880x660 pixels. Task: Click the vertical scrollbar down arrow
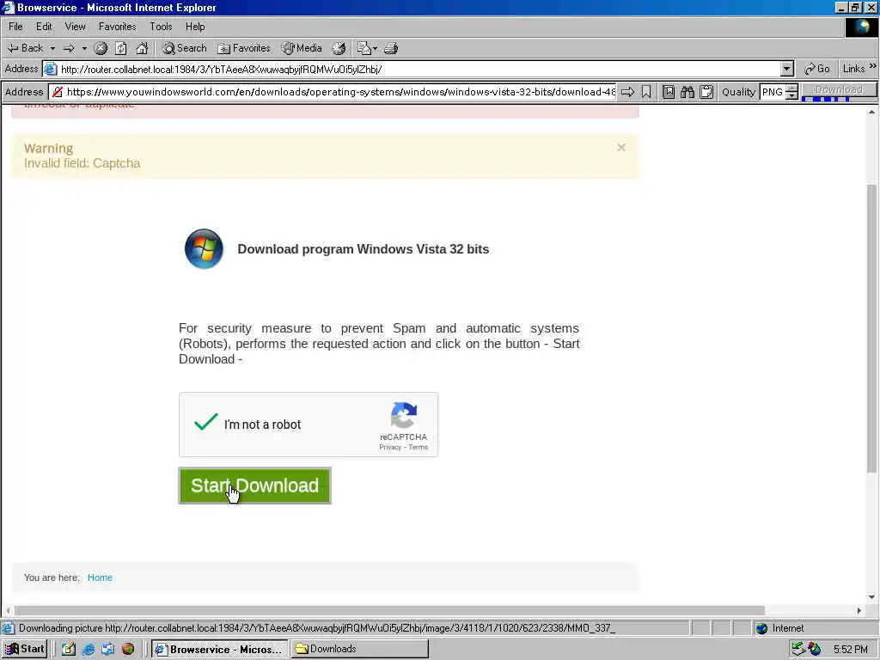pos(871,597)
